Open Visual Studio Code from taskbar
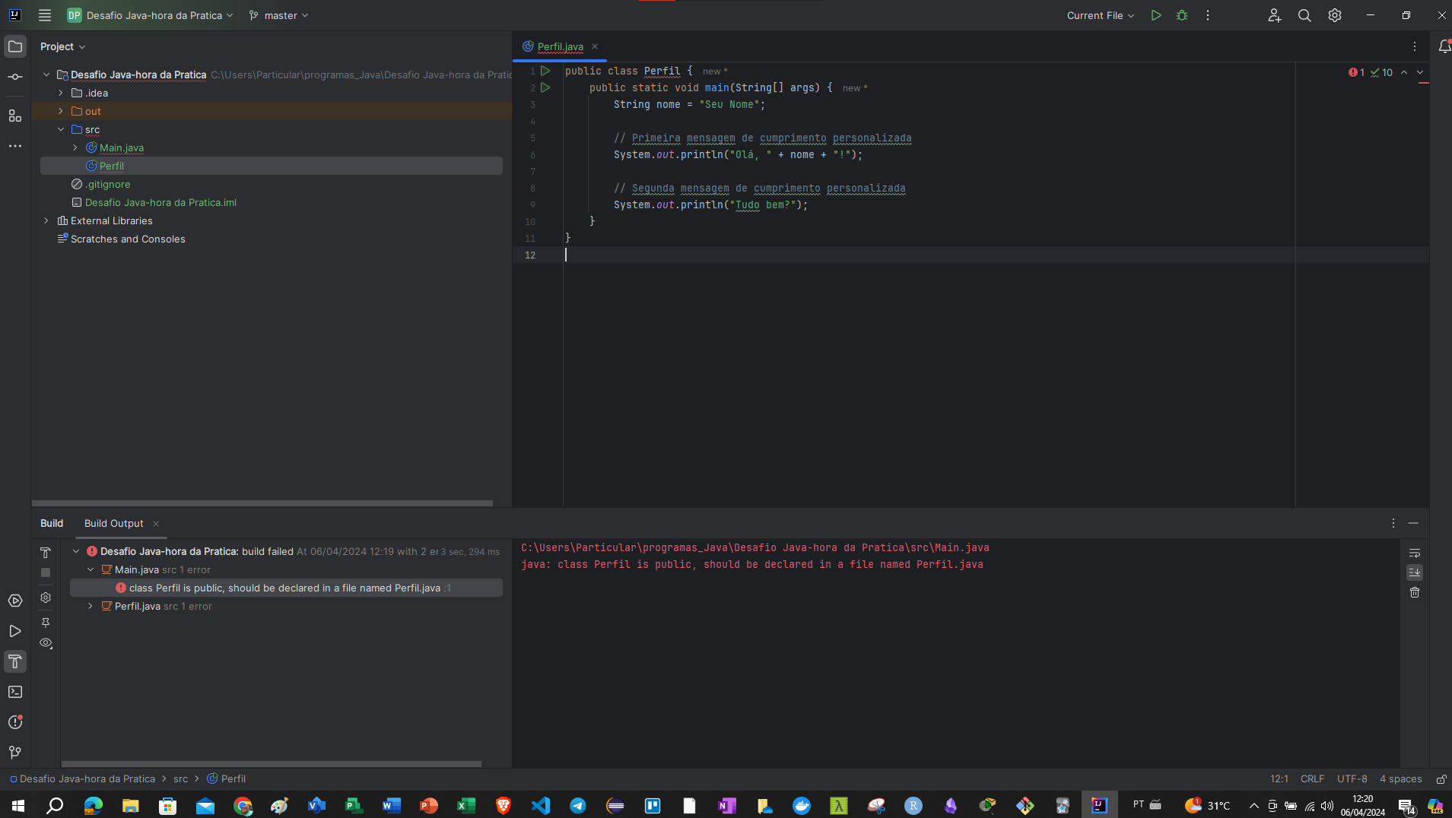1452x818 pixels. pos(541,806)
